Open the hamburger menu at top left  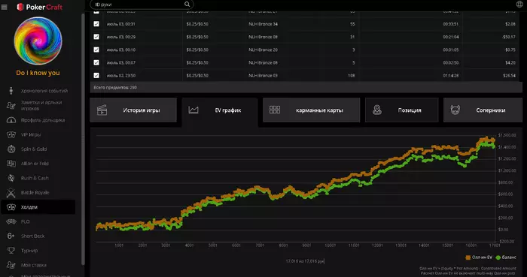5,7
